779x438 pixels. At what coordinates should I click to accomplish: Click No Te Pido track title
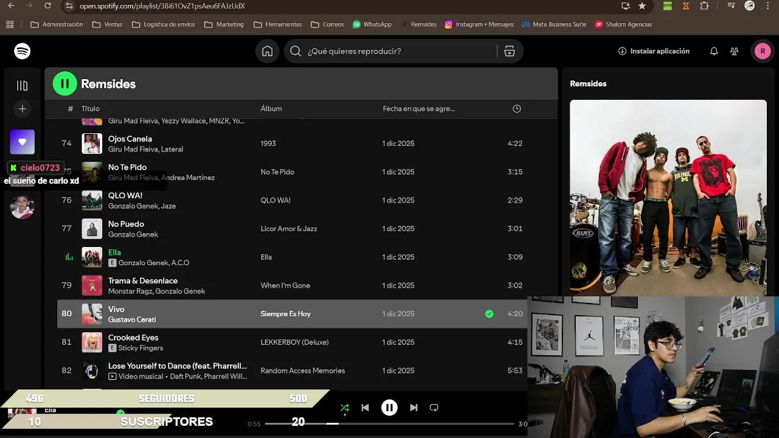point(127,167)
